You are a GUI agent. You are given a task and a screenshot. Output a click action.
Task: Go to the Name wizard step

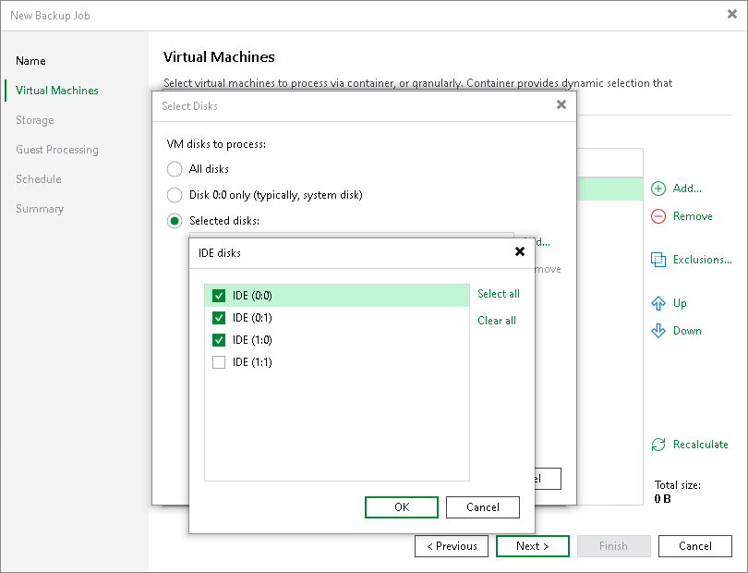(30, 61)
